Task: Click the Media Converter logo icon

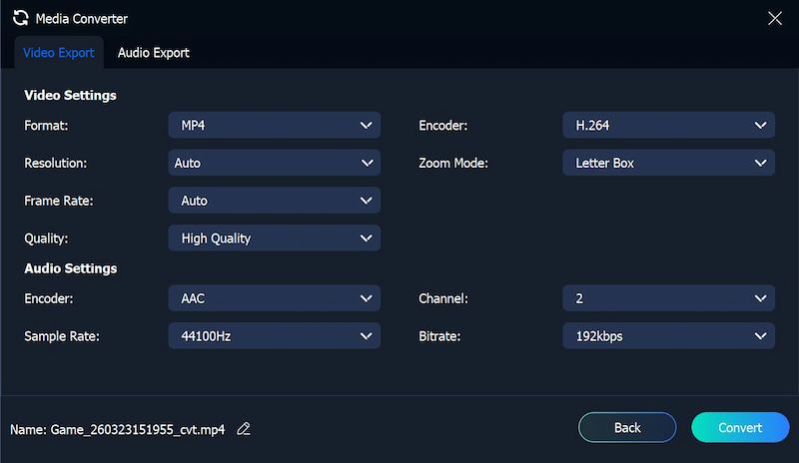Action: (19, 18)
